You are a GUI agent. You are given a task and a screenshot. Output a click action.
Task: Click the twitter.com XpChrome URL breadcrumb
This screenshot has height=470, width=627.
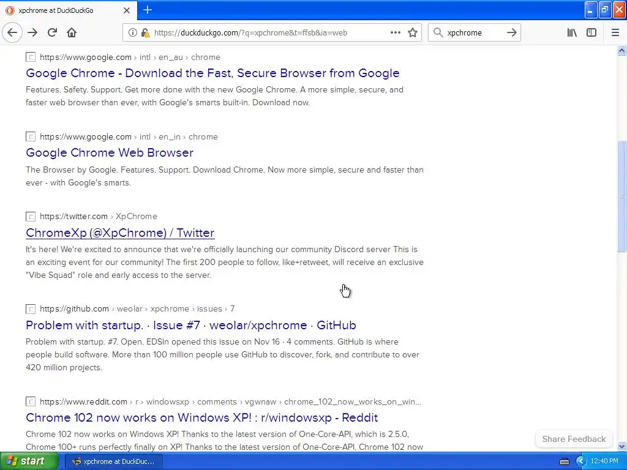pyautogui.click(x=99, y=217)
